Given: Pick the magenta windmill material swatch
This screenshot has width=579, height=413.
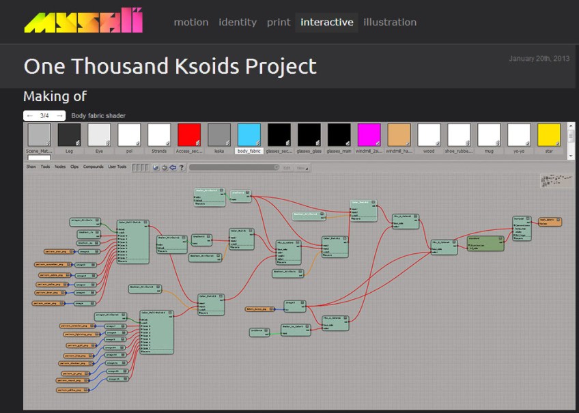Looking at the screenshot, I should tap(369, 135).
